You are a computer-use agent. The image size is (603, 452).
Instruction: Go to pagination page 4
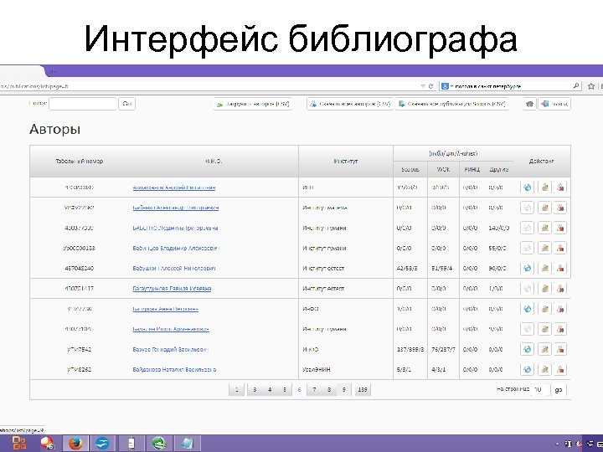(x=270, y=389)
